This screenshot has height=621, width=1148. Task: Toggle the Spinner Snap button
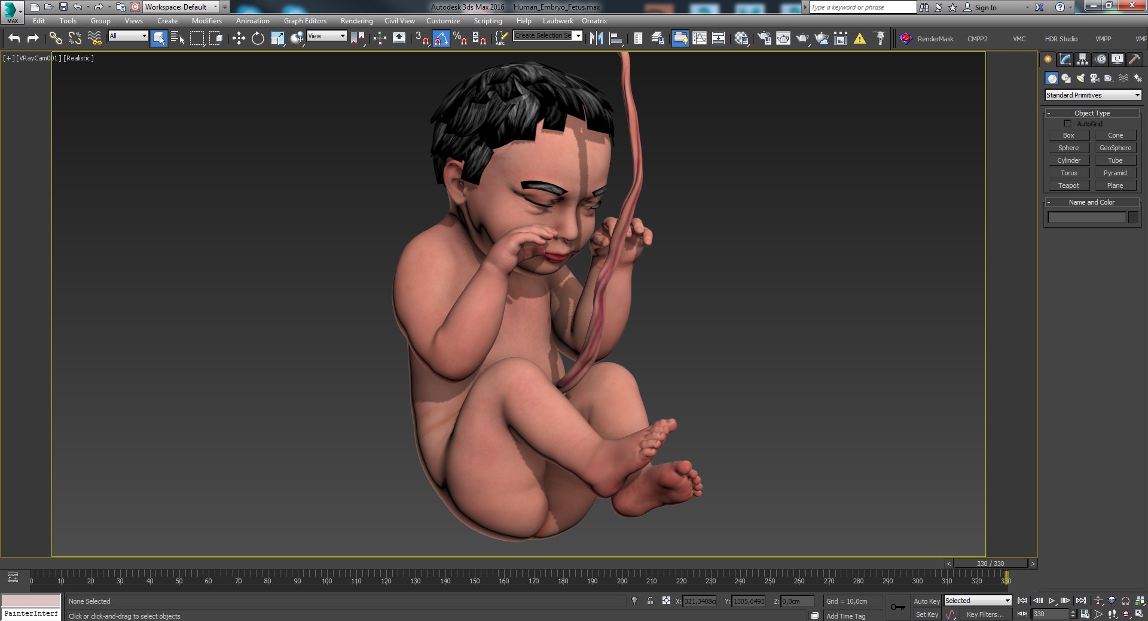479,38
